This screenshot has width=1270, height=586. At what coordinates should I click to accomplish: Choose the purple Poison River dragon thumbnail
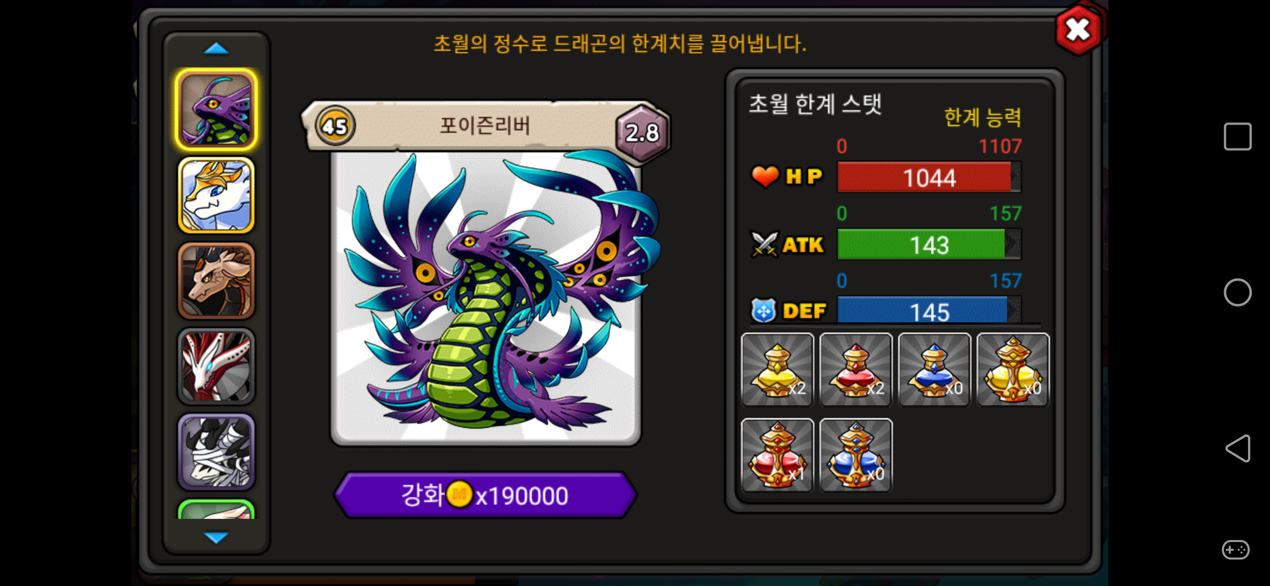click(x=216, y=109)
